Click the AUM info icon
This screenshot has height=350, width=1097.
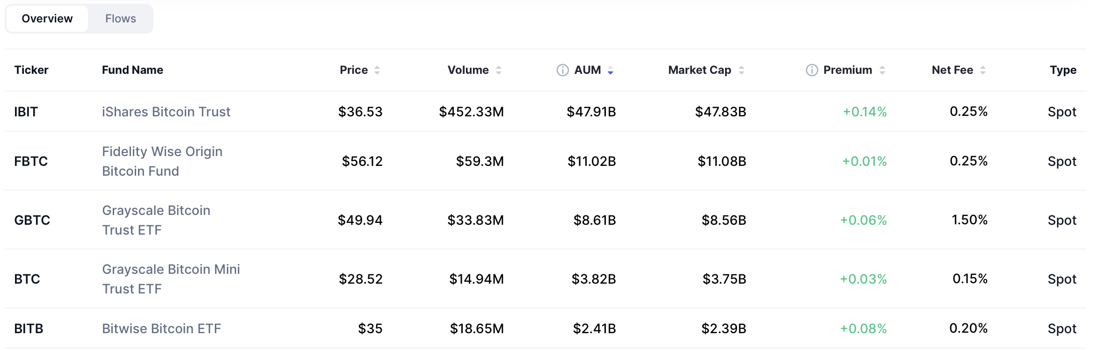[562, 70]
